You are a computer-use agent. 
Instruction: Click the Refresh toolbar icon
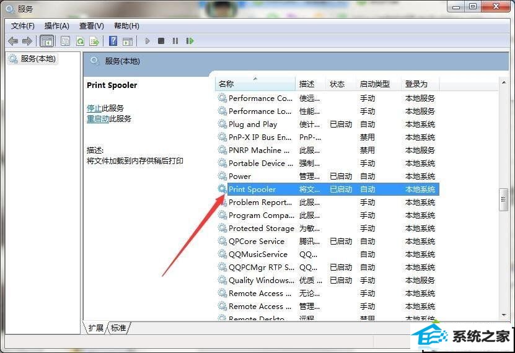click(x=80, y=41)
